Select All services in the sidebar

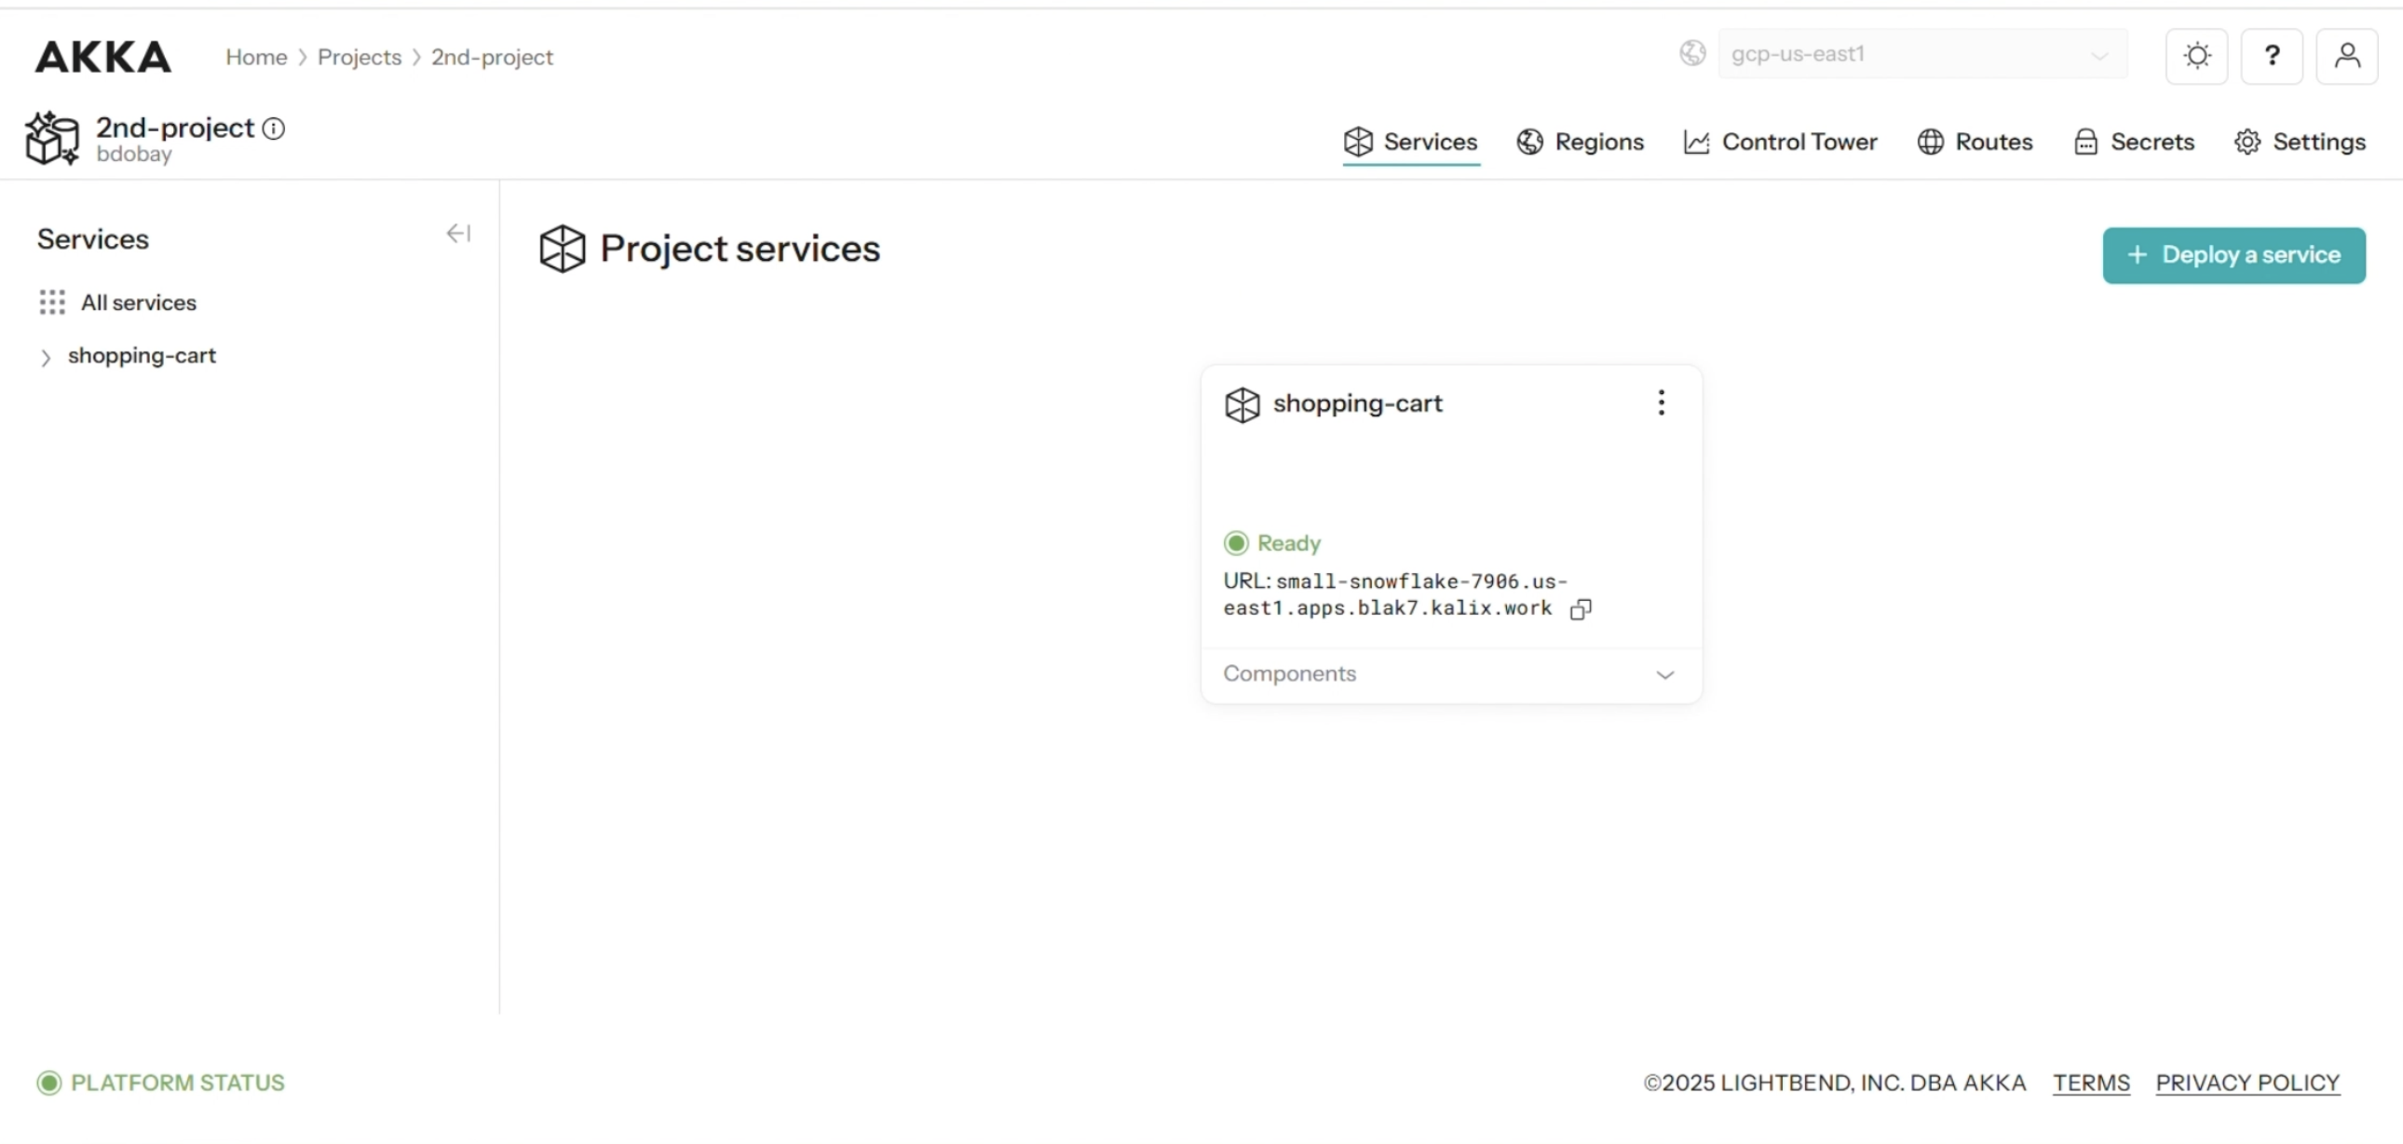pyautogui.click(x=138, y=303)
